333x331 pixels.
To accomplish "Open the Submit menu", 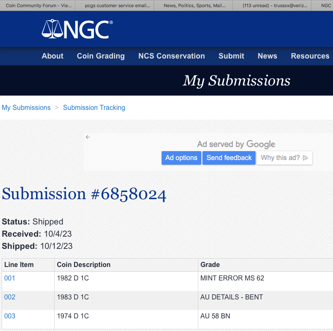I will (x=231, y=56).
